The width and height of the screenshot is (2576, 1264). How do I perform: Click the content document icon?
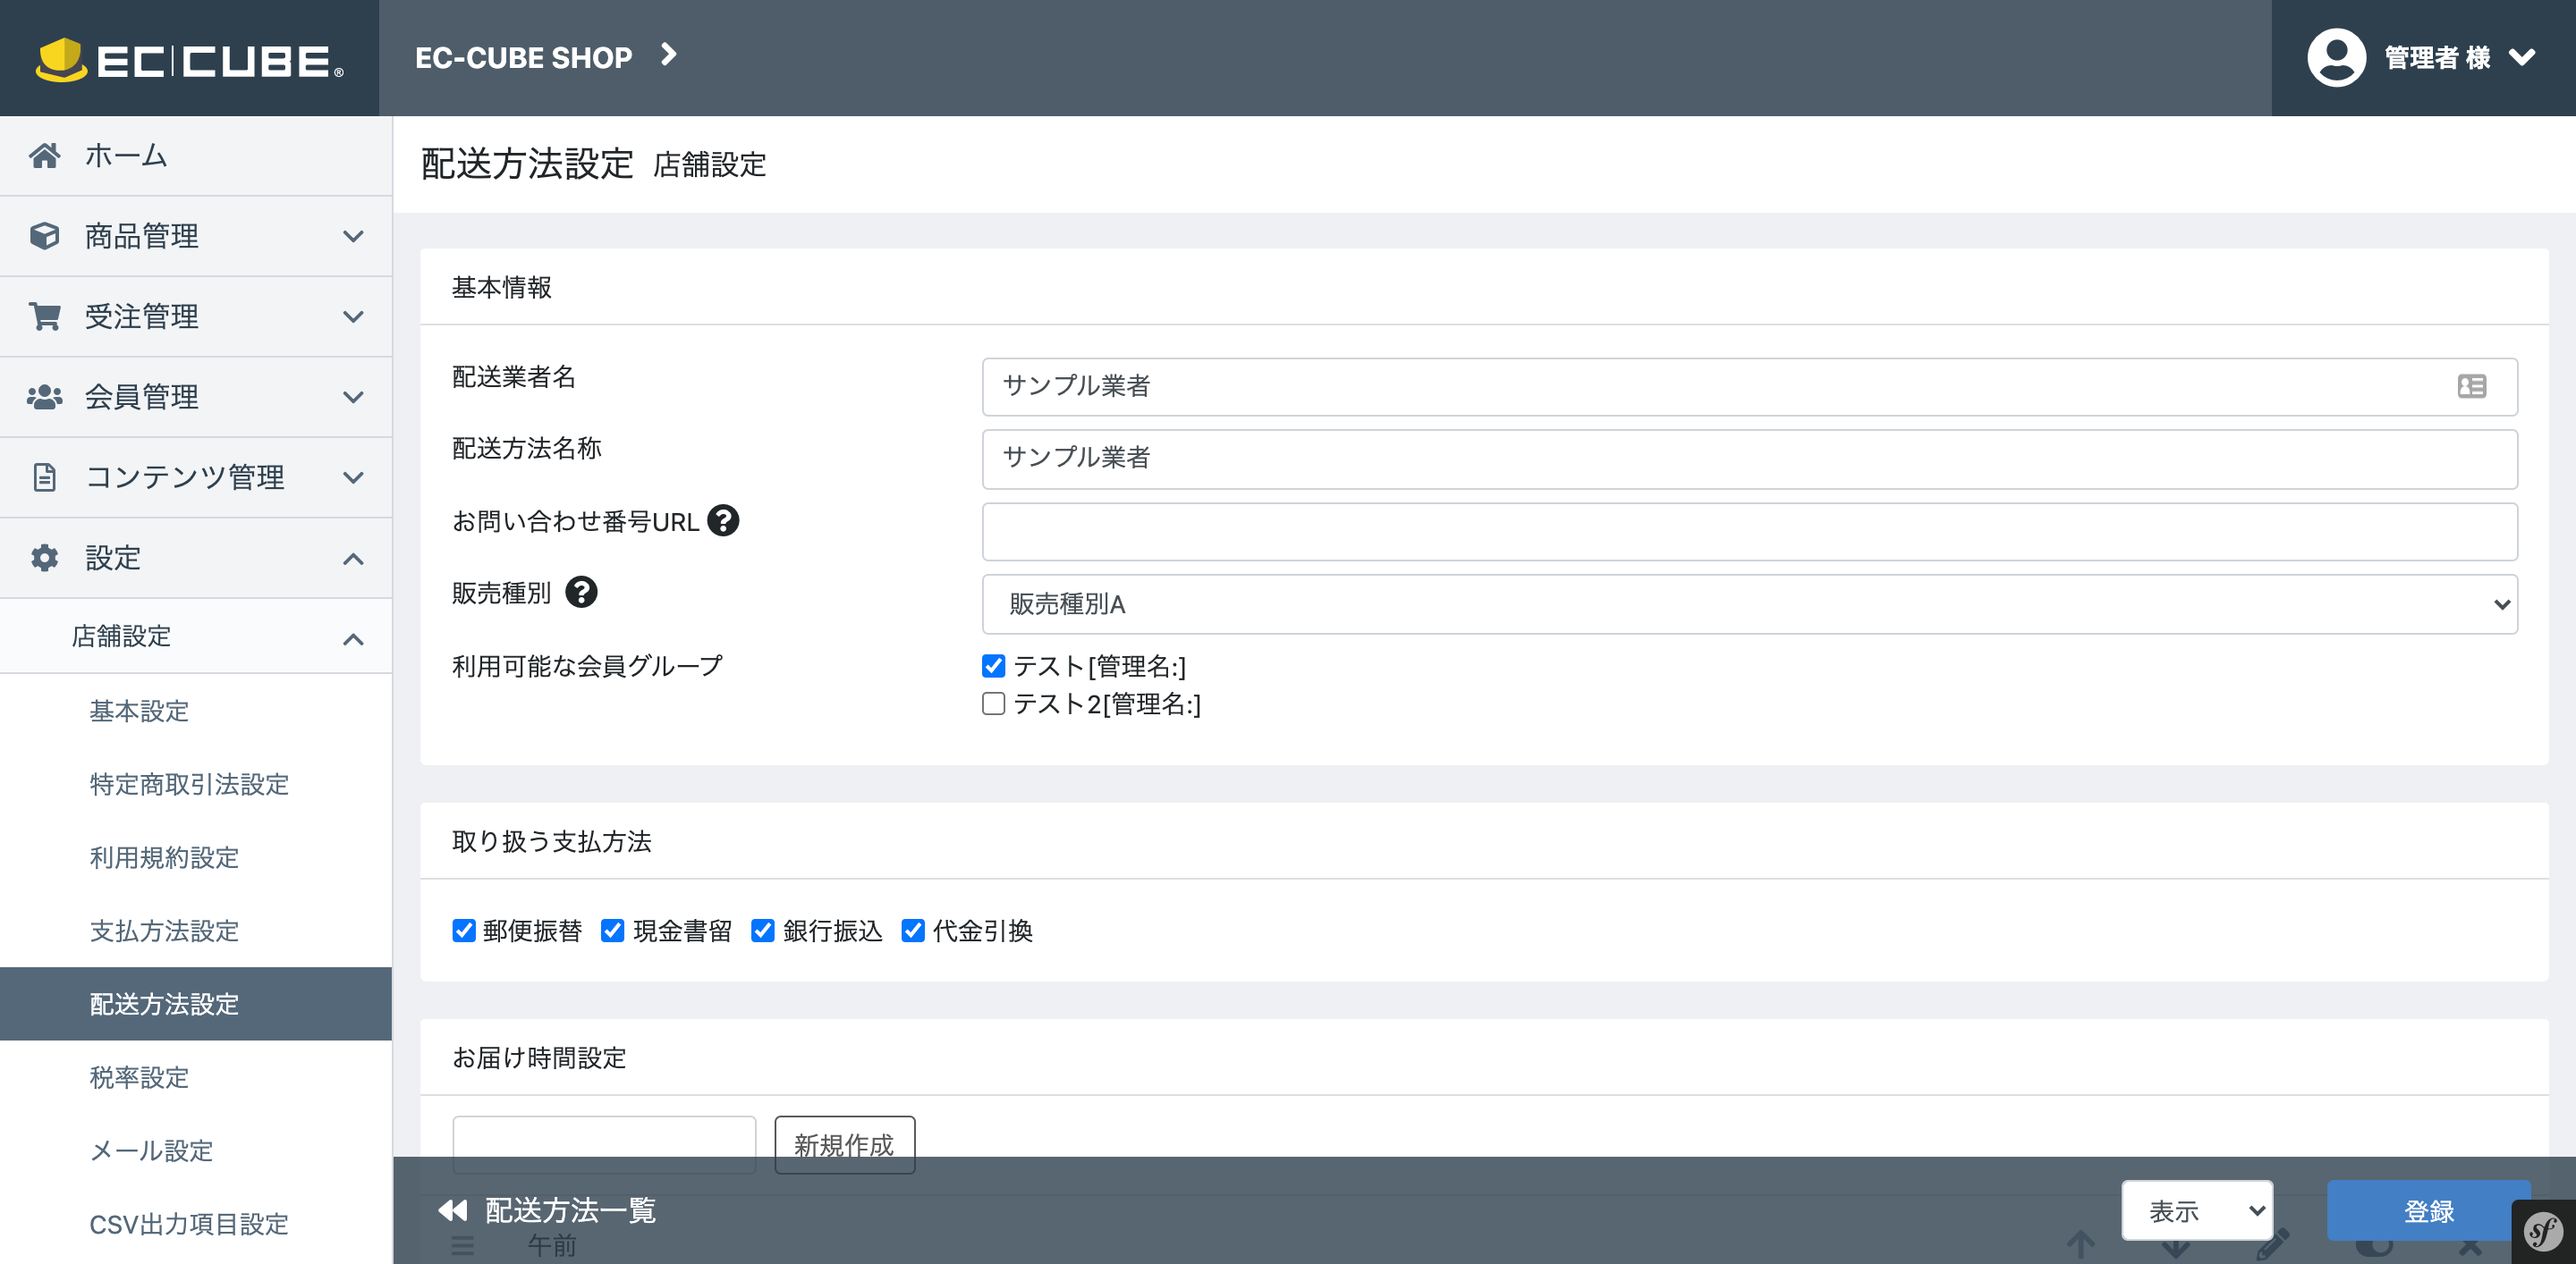coord(44,476)
